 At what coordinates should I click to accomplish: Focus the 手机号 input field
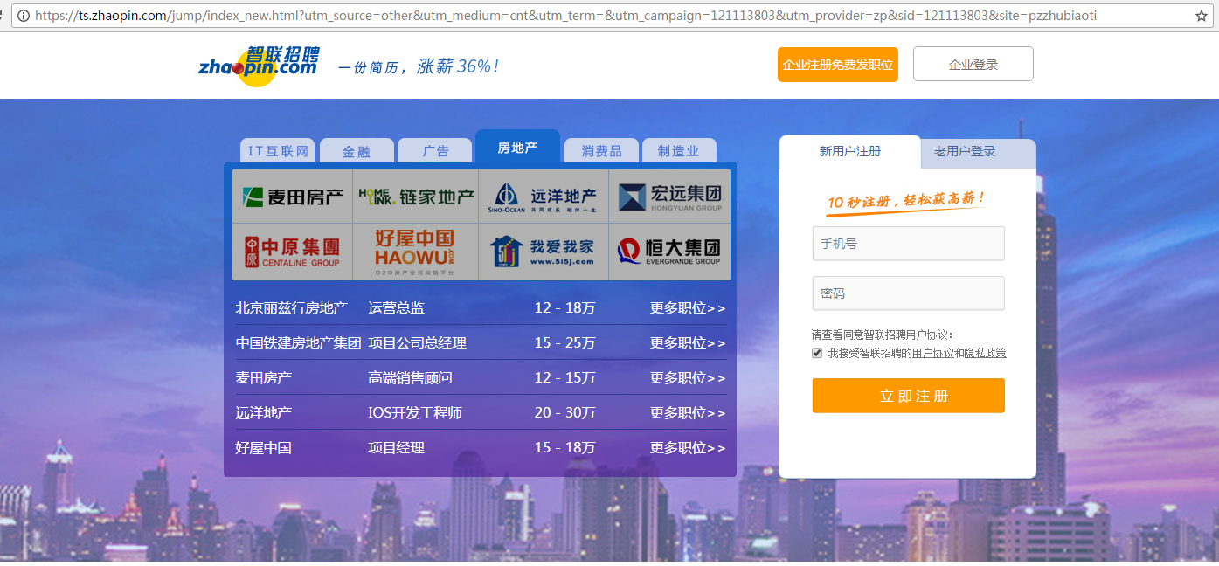pos(909,244)
